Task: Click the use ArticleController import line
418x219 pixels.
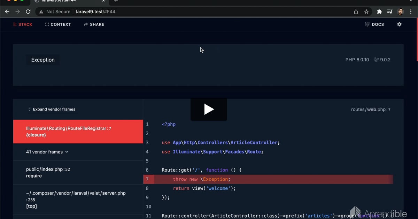Action: pos(221,143)
